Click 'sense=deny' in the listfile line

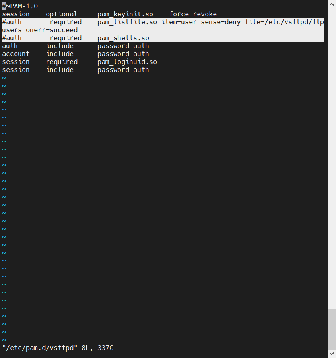[221, 22]
